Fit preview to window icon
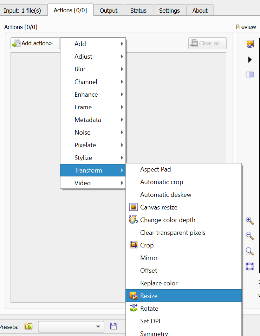Screen dimensions: 260x336 point(250,266)
